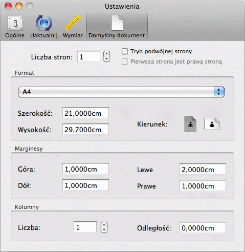Select the Uaktualnij globe update icon
This screenshot has height=252, width=245.
44,23
